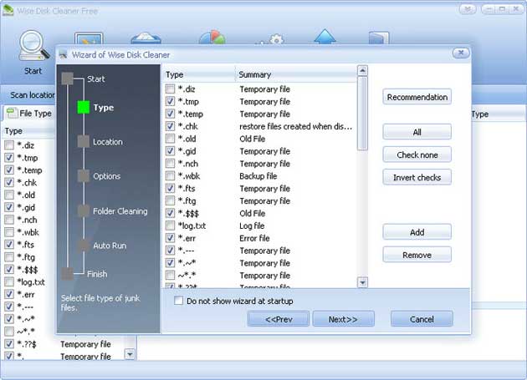Viewport: 527px width, 380px height.
Task: Click the File Type tab icon
Action: click(12, 113)
